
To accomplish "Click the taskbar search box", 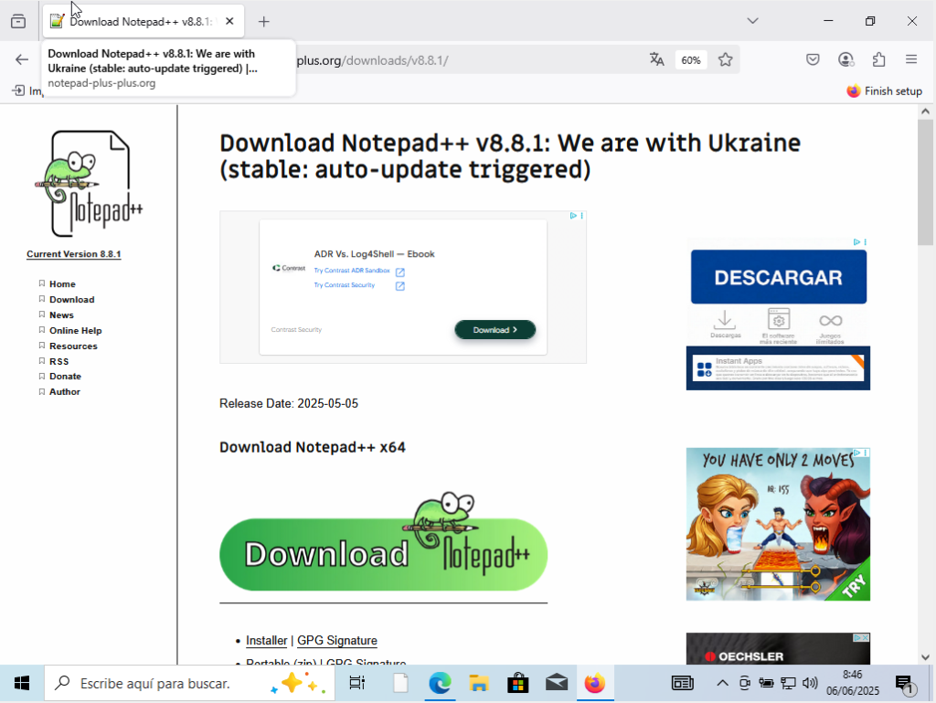I will click(x=189, y=683).
